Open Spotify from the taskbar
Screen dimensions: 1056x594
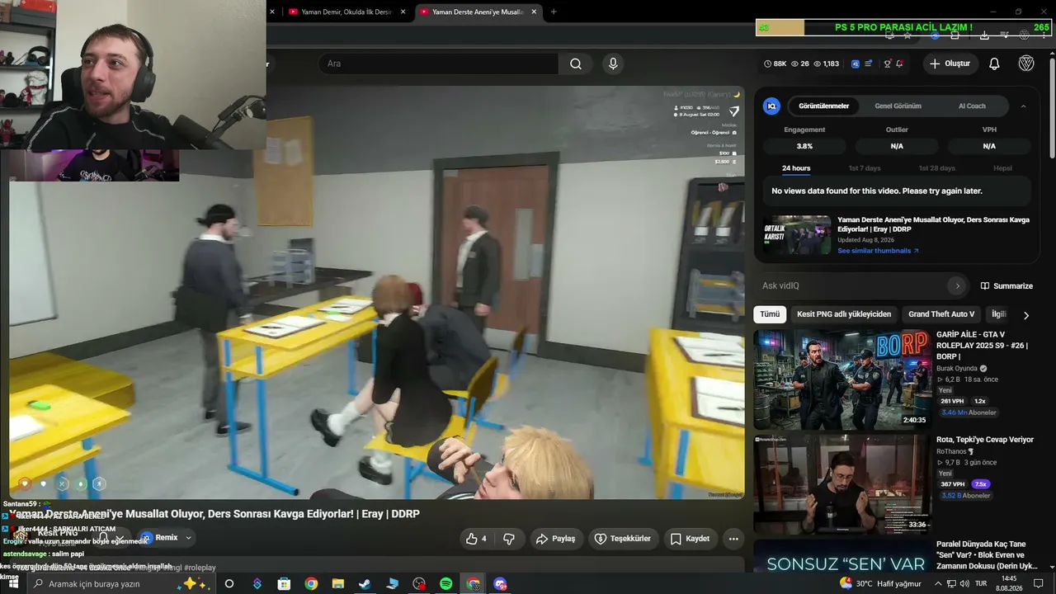click(x=445, y=584)
